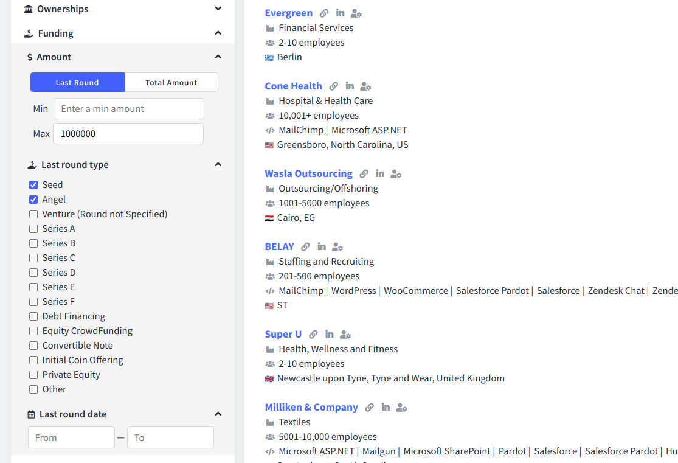Screen dimensions: 678x463
Task: Uncheck the Seed funding round filter
Action: (33, 184)
